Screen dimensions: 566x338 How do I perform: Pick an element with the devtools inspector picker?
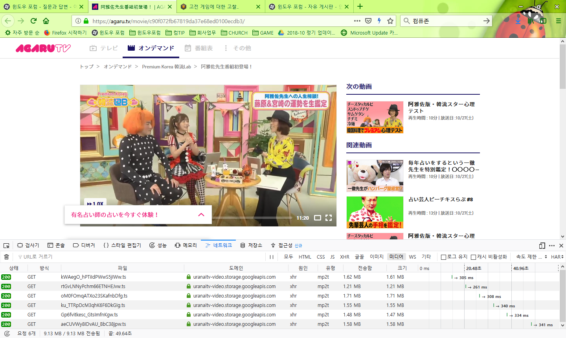click(x=6, y=246)
